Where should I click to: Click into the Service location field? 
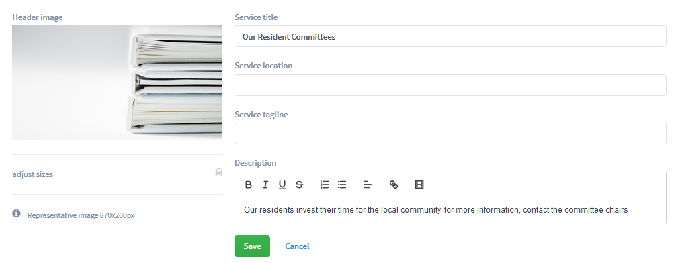coord(450,85)
